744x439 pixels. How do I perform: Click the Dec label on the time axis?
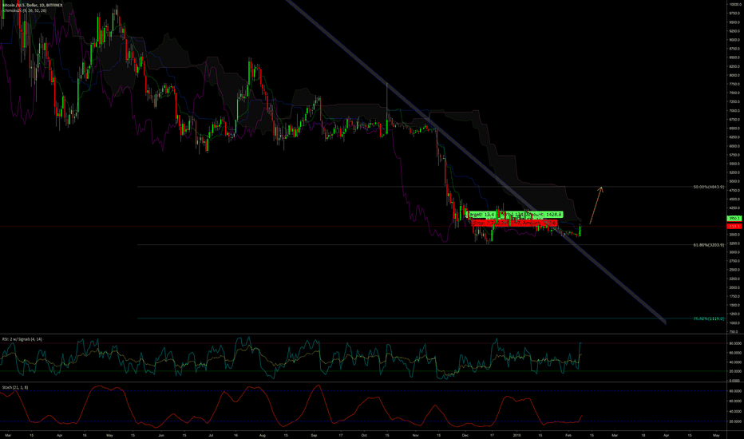coord(465,435)
